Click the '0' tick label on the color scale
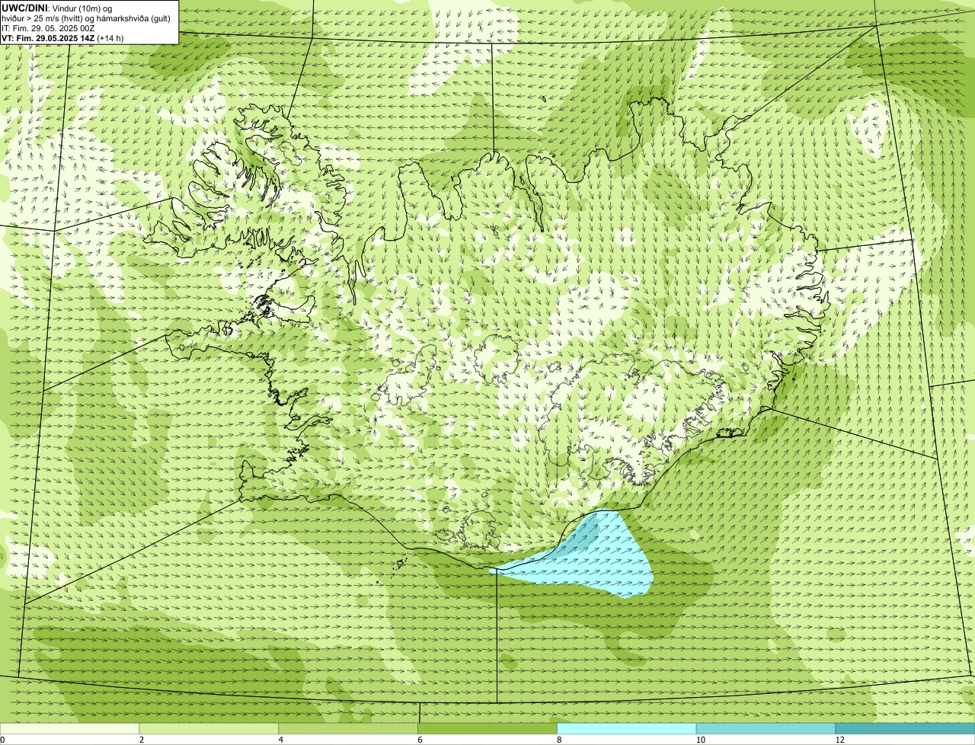Viewport: 975px width, 745px height. click(x=2, y=740)
